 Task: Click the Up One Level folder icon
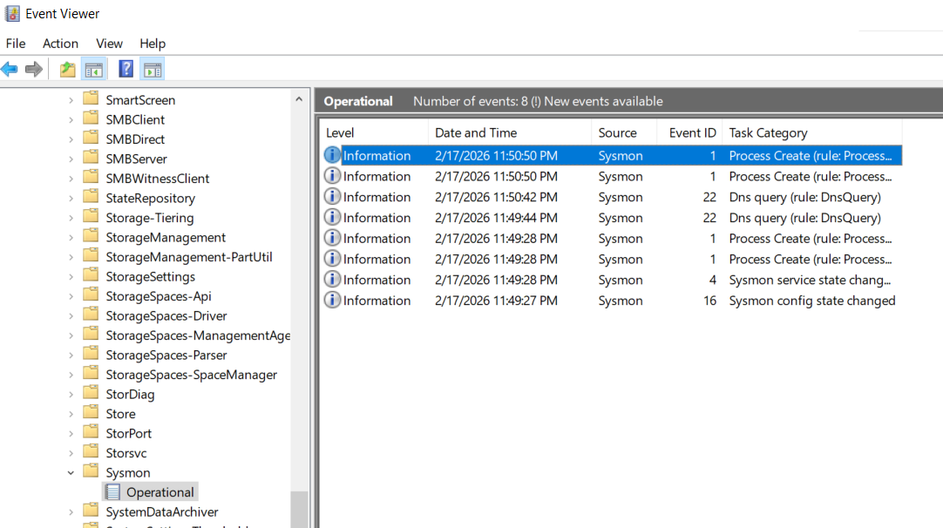pos(67,70)
